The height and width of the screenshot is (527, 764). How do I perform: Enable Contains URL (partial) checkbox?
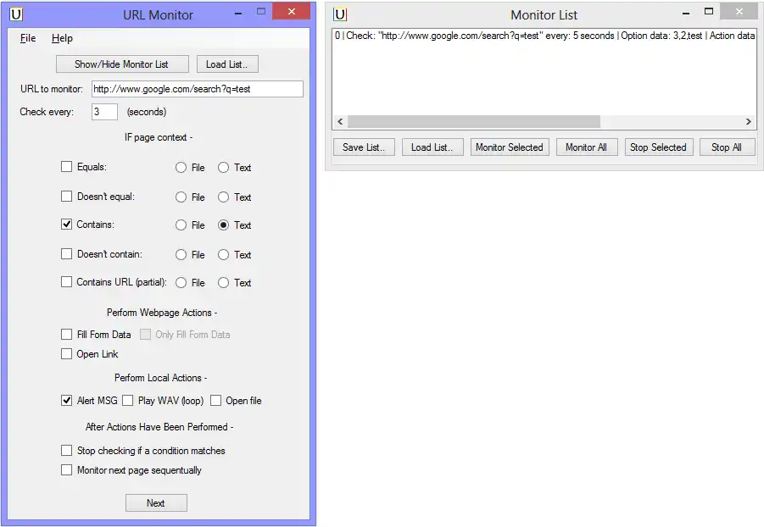pos(66,281)
